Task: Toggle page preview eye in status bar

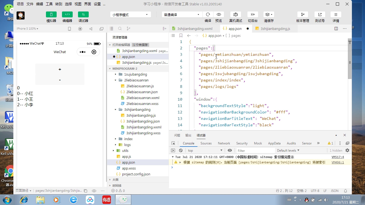Action: coord(94,191)
